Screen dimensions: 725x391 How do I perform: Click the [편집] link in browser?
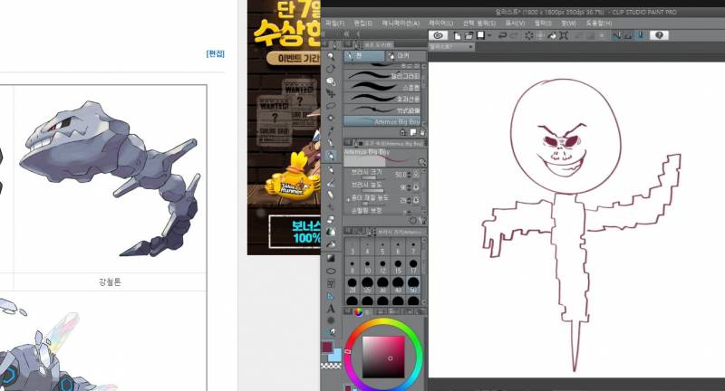215,53
